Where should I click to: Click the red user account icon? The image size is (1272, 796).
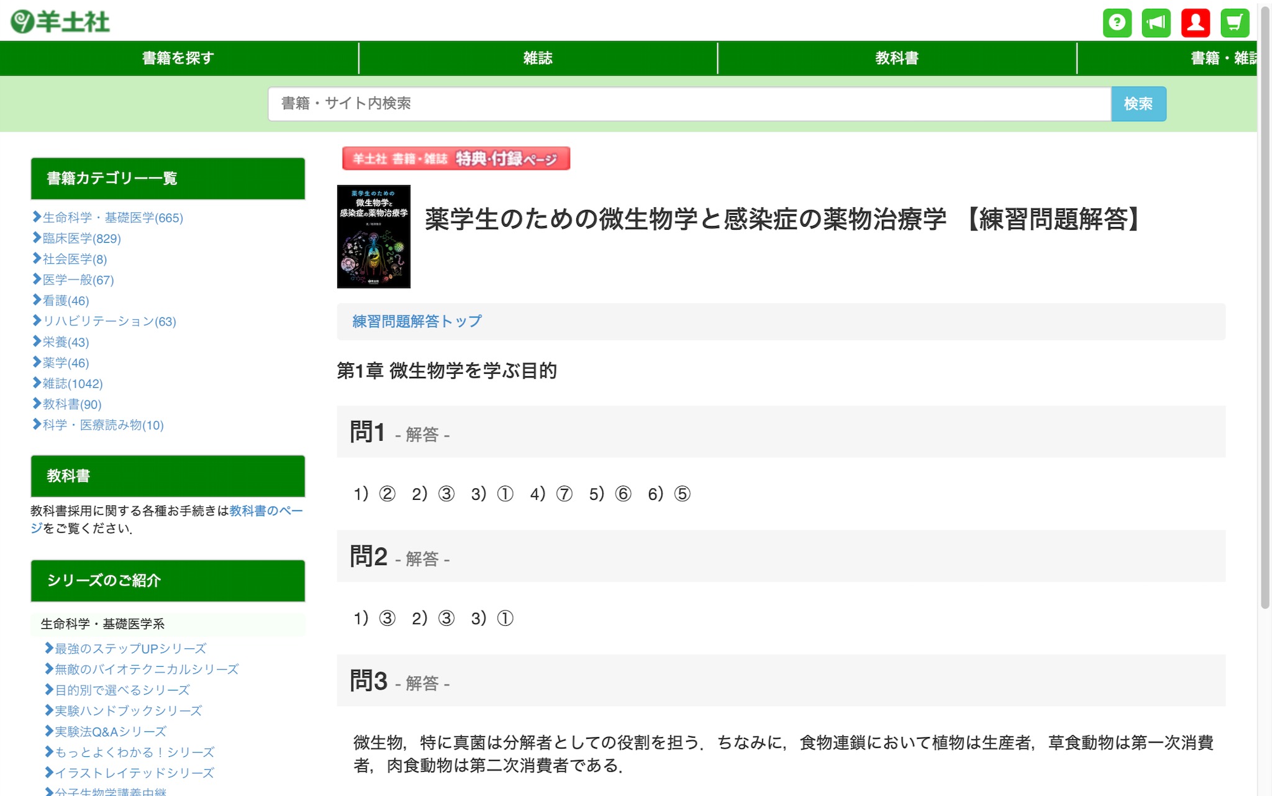(1195, 23)
